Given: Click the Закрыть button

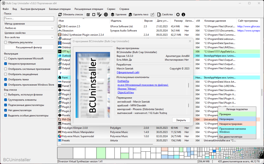Looking at the screenshot, I should (181, 120).
